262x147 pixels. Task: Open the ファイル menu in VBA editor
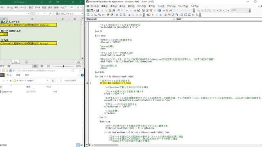95,6
